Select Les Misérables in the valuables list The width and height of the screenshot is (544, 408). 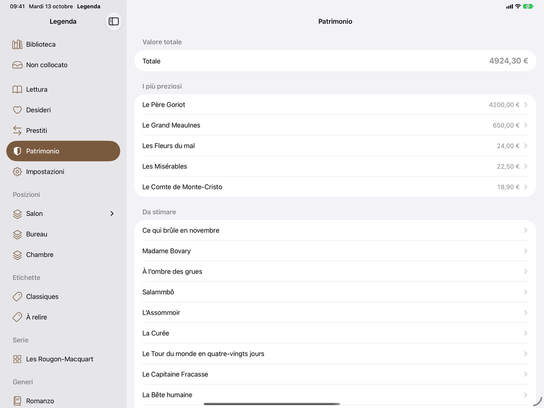pyautogui.click(x=335, y=166)
